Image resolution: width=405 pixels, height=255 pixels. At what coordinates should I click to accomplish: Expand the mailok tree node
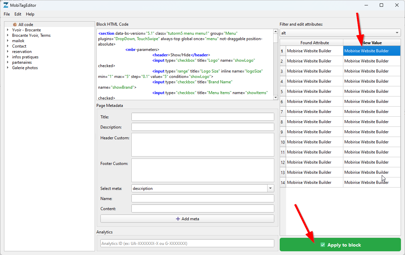coord(8,41)
